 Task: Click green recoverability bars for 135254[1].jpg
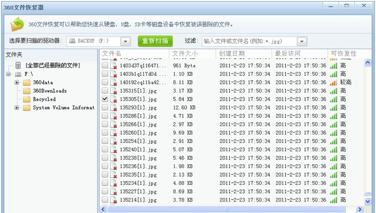(x=334, y=141)
